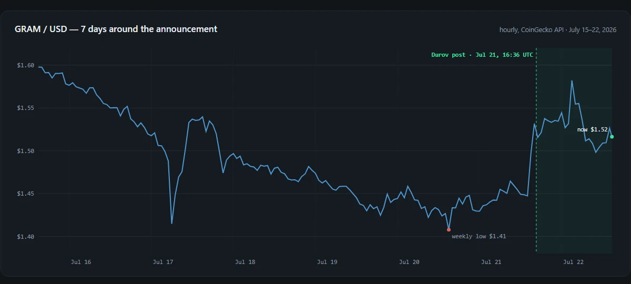631x284 pixels.
Task: Select the Jul 17 x-axis label
Action: tap(163, 261)
